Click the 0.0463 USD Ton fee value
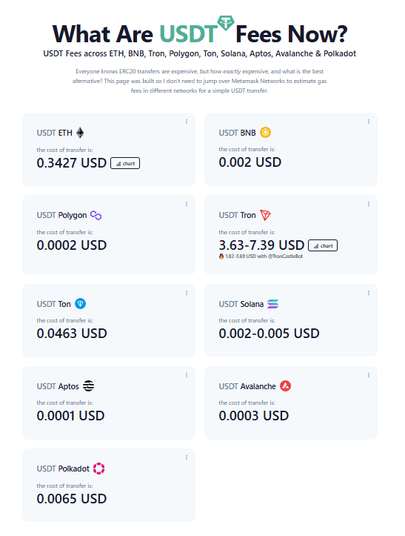Image resolution: width=405 pixels, height=536 pixels. (x=72, y=334)
